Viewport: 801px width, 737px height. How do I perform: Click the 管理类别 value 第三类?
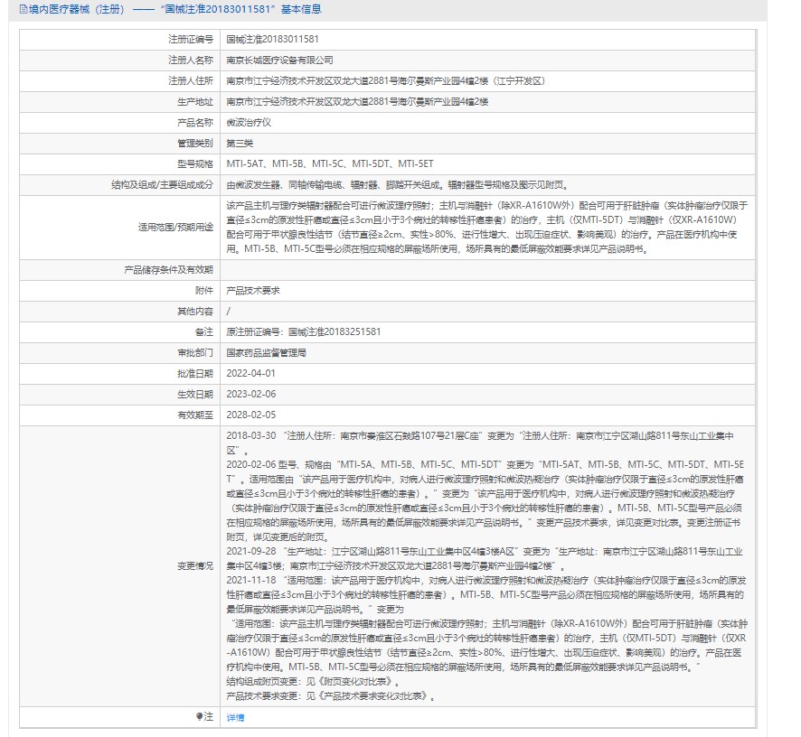click(240, 144)
